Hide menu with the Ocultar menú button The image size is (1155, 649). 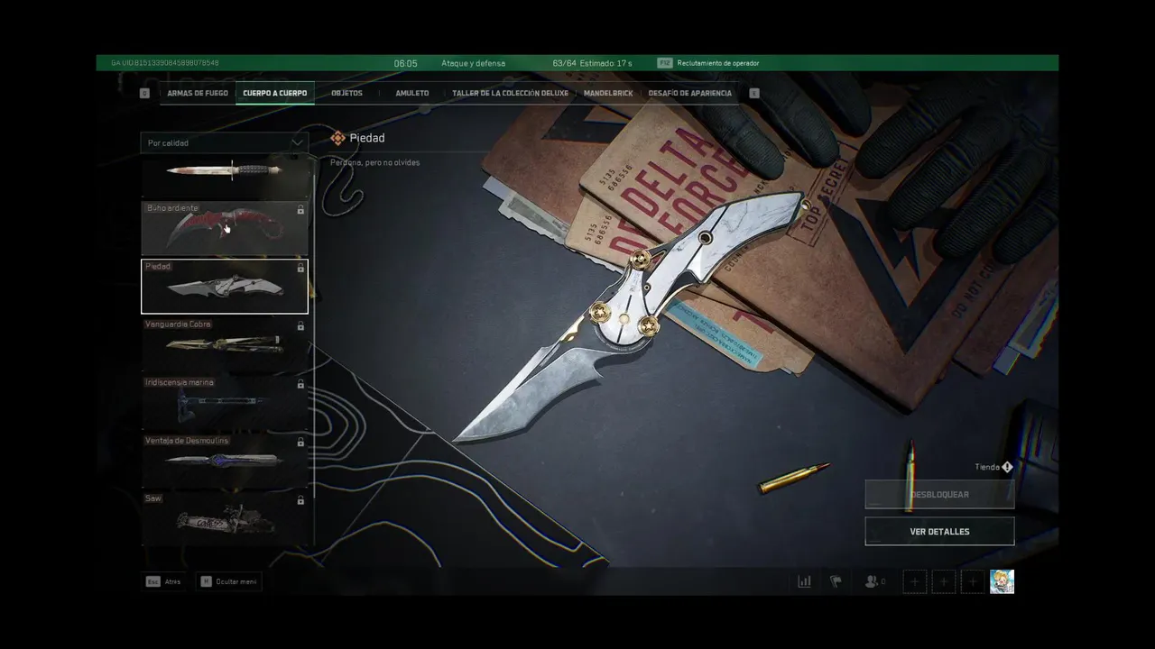(x=229, y=581)
